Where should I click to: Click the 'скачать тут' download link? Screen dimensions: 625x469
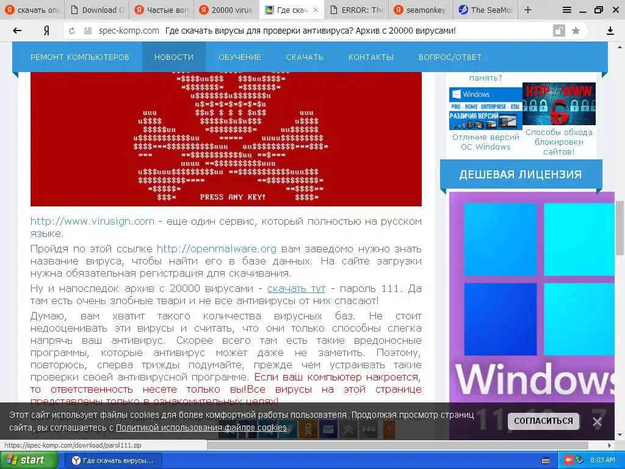(x=296, y=288)
